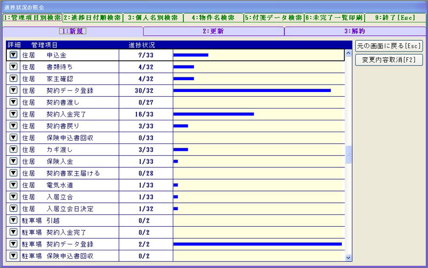Click detail arrow for 駐車場 保険申込書回収

pyautogui.click(x=13, y=256)
